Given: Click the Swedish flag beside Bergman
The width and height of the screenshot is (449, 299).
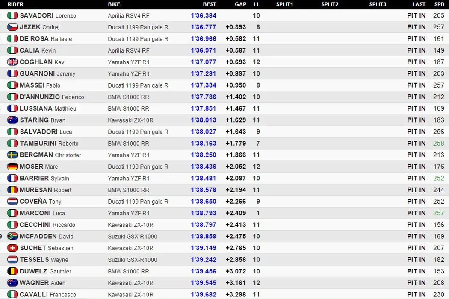Looking at the screenshot, I should [x=12, y=155].
